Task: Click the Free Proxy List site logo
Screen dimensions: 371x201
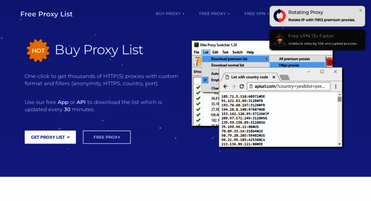Action: [x=46, y=14]
